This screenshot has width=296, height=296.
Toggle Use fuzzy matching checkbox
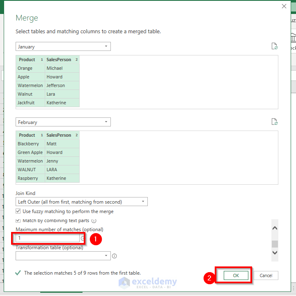pyautogui.click(x=18, y=211)
